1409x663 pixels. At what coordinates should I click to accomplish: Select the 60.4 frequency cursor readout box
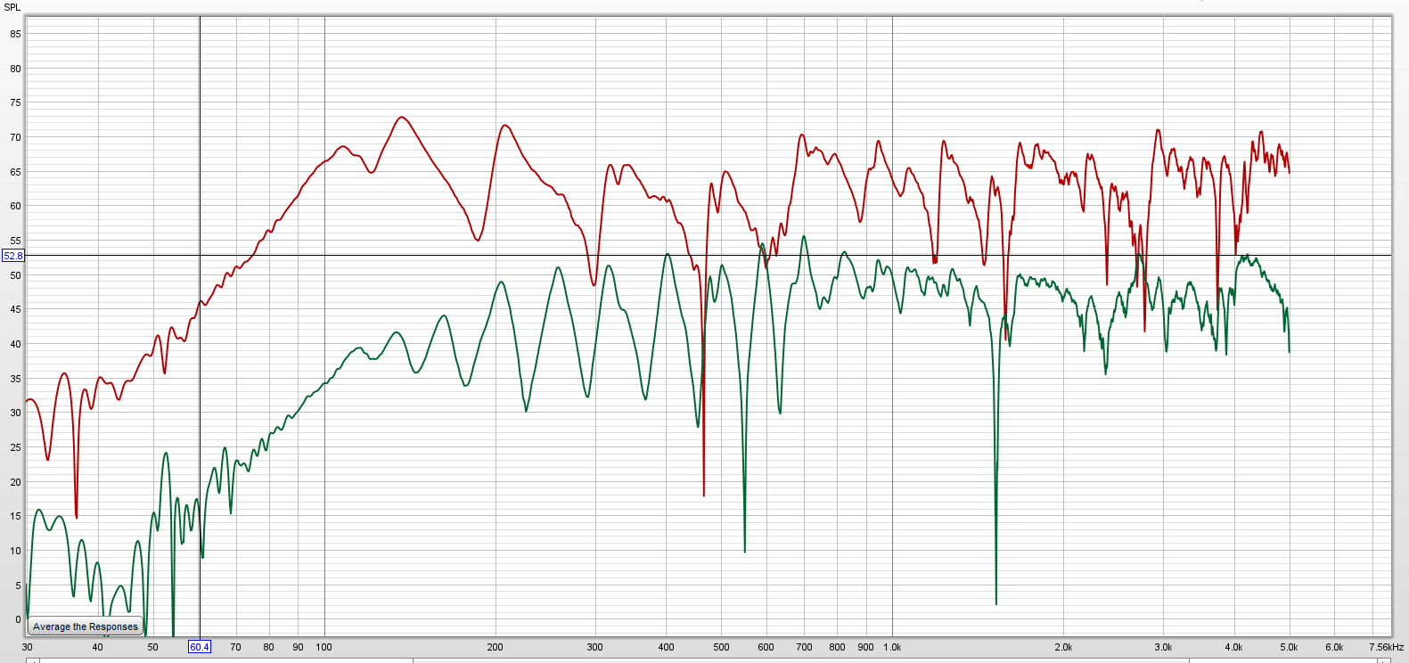pyautogui.click(x=200, y=647)
